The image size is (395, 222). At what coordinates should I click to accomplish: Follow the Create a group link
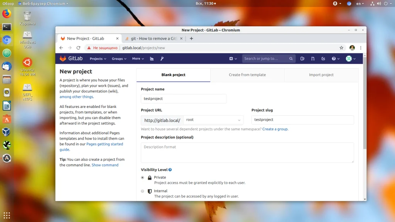coord(275,129)
